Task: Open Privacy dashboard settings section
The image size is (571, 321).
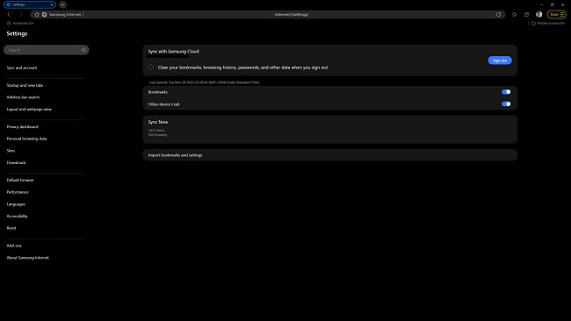Action: (22, 127)
